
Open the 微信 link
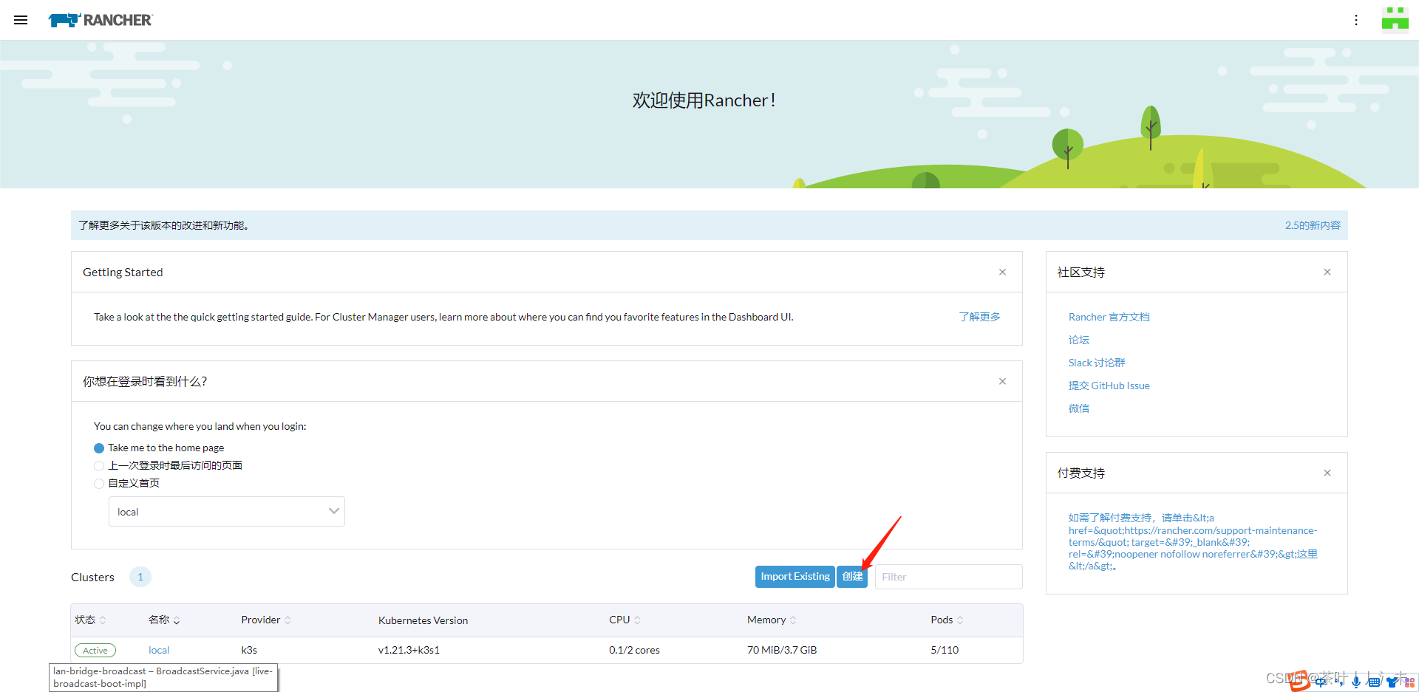click(x=1078, y=408)
